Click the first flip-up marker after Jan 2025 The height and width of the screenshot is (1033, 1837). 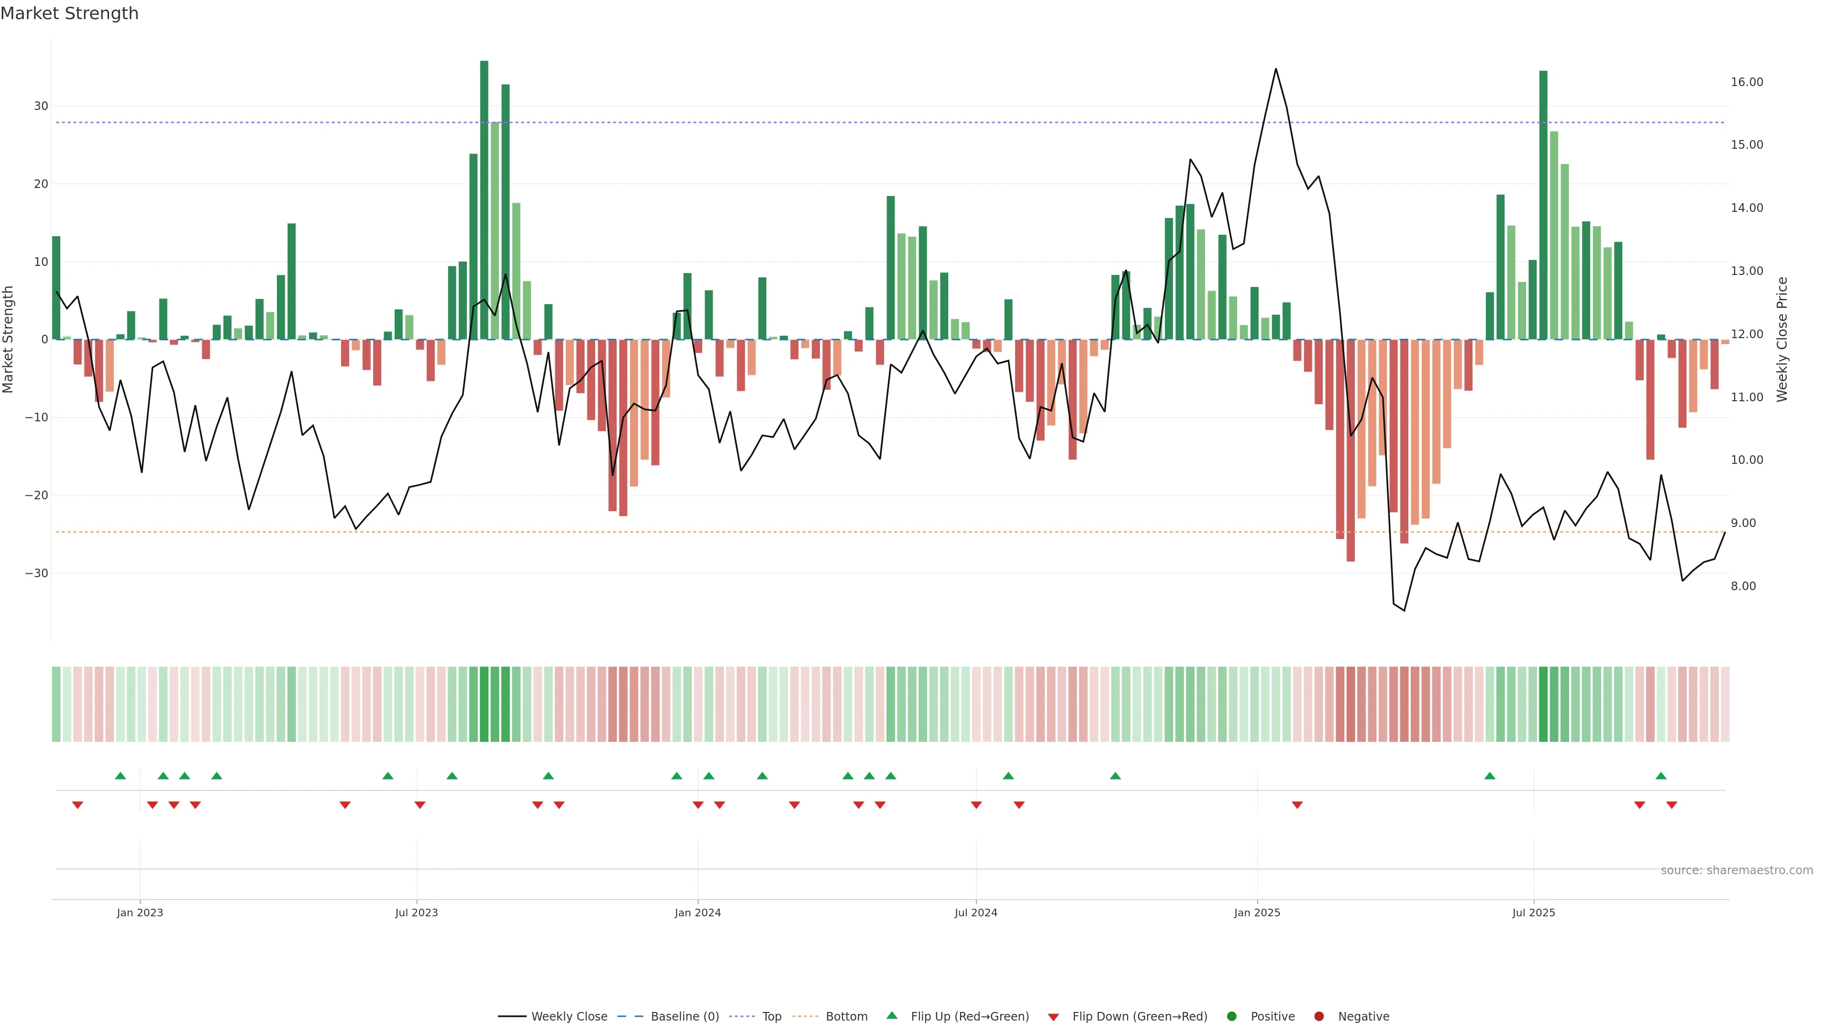click(1490, 776)
